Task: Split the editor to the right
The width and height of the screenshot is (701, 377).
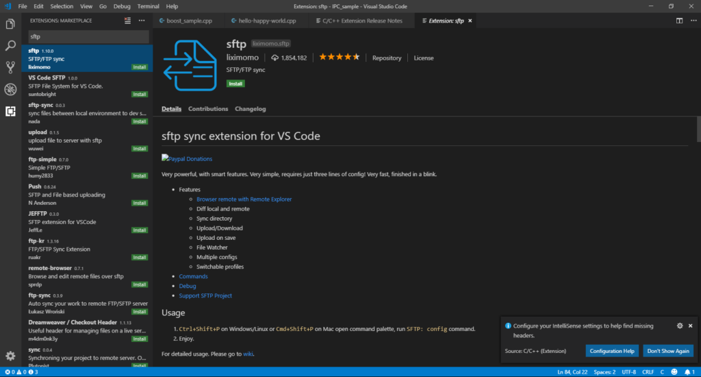Action: [679, 21]
